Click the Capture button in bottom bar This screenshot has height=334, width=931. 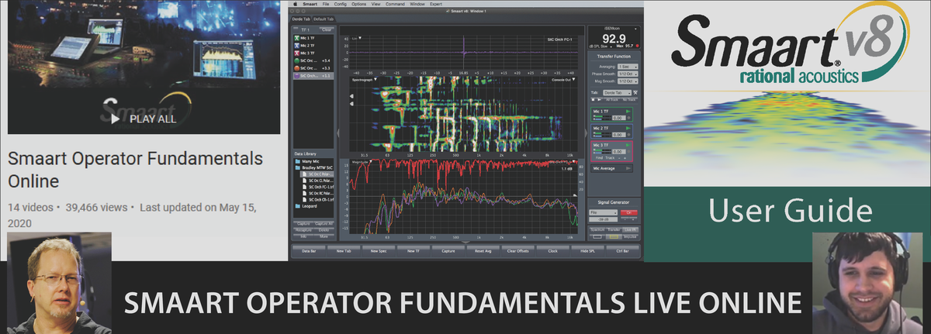point(448,251)
